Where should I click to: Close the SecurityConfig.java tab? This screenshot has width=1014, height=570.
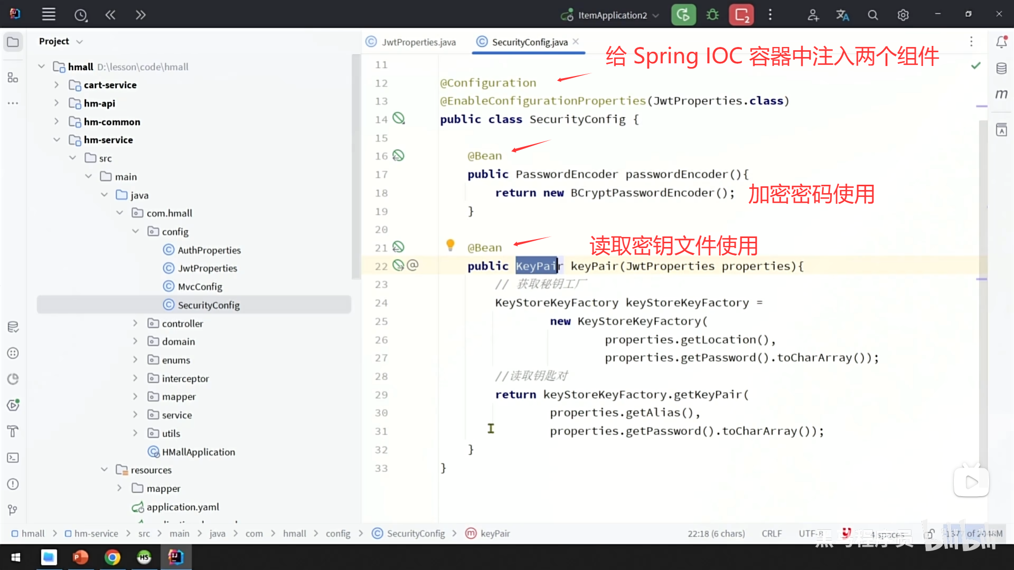coord(576,42)
